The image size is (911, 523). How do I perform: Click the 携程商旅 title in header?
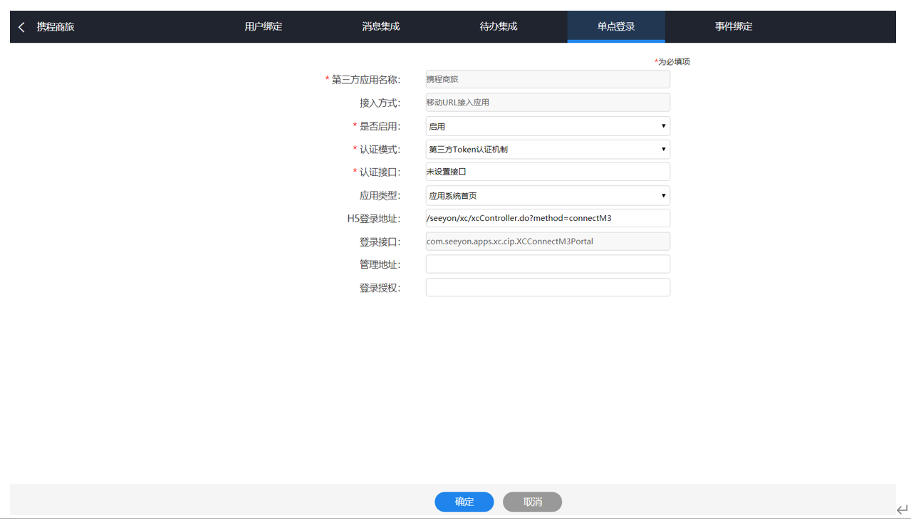[x=56, y=27]
